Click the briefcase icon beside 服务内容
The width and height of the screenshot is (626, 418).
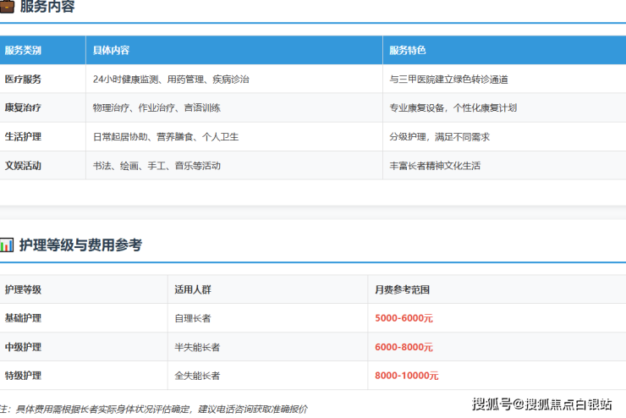click(6, 7)
